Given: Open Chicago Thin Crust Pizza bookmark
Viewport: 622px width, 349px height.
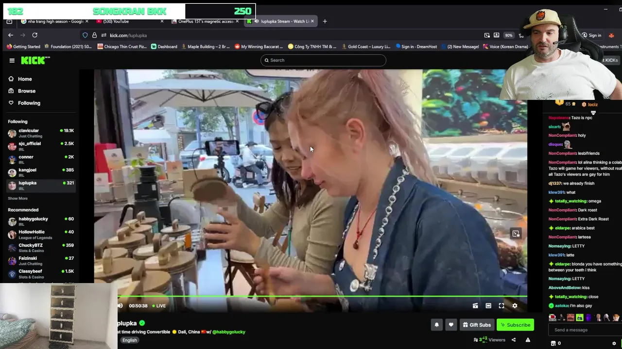Looking at the screenshot, I should click(122, 47).
